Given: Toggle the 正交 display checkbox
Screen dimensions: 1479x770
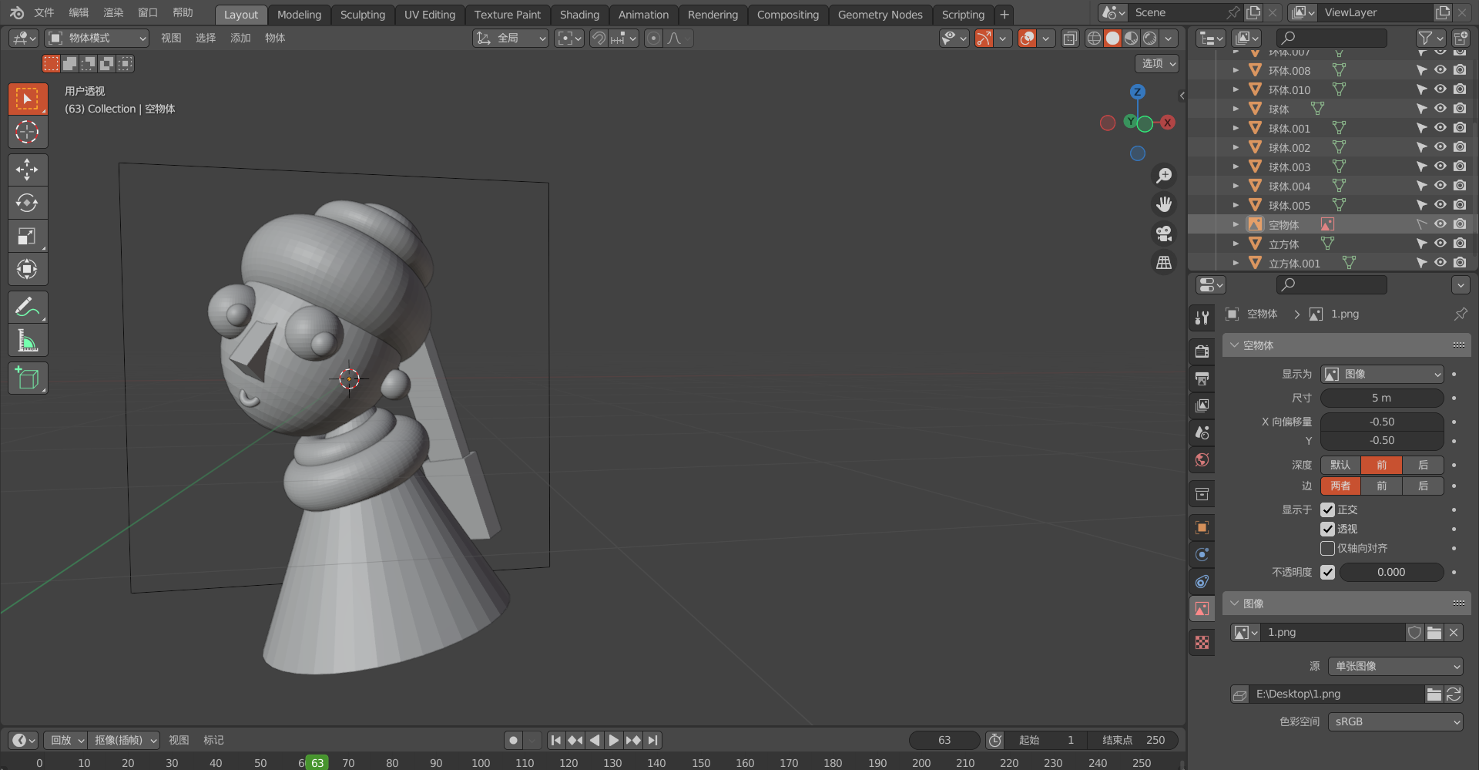Looking at the screenshot, I should pos(1327,509).
